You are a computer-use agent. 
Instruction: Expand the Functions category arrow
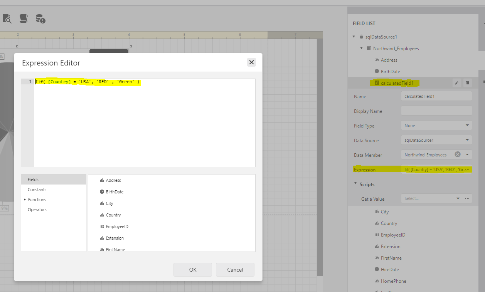click(x=25, y=200)
